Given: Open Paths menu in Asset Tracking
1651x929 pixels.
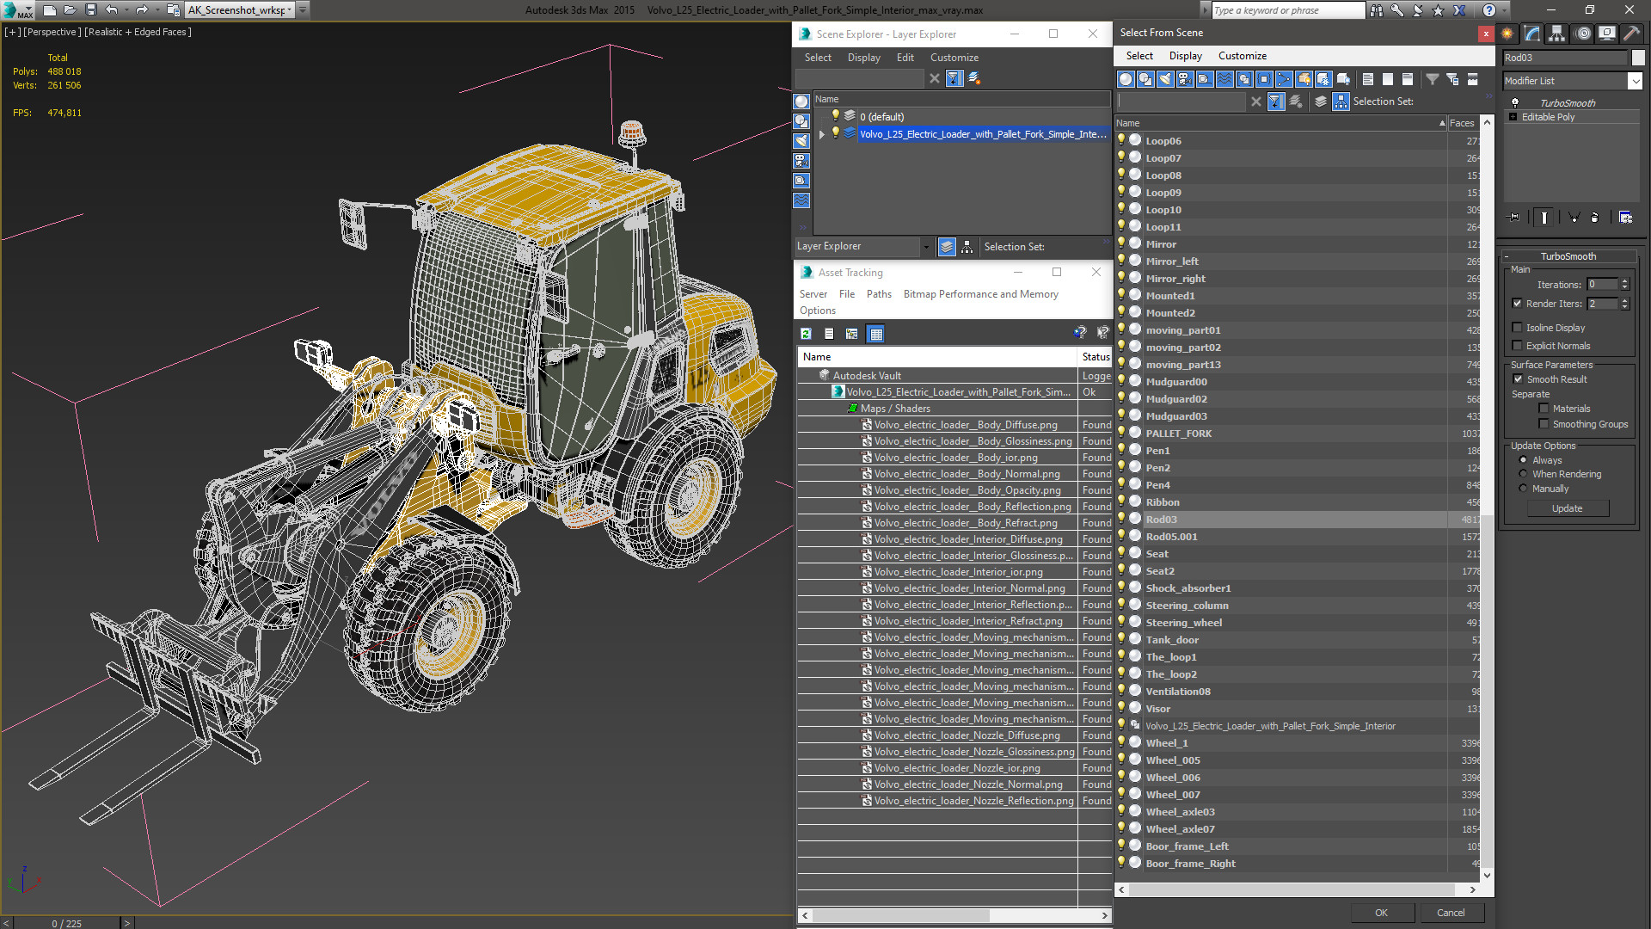Looking at the screenshot, I should tap(879, 294).
